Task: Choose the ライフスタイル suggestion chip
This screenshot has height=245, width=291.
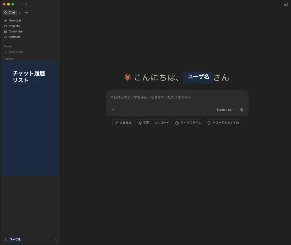Action: 188,123
